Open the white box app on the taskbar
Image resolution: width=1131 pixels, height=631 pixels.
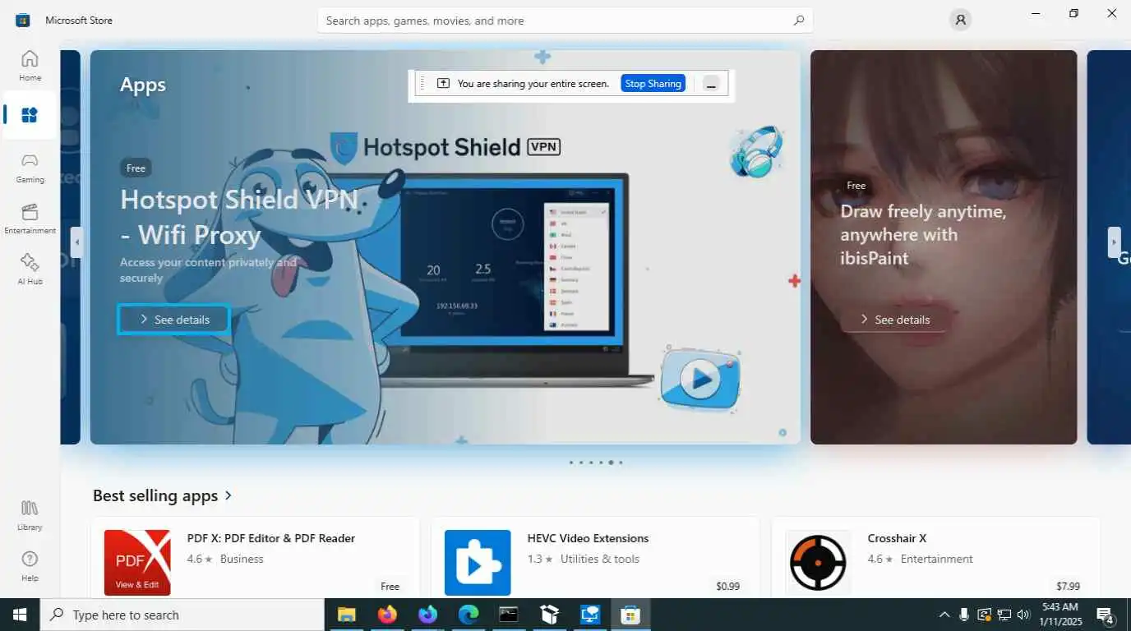point(549,615)
